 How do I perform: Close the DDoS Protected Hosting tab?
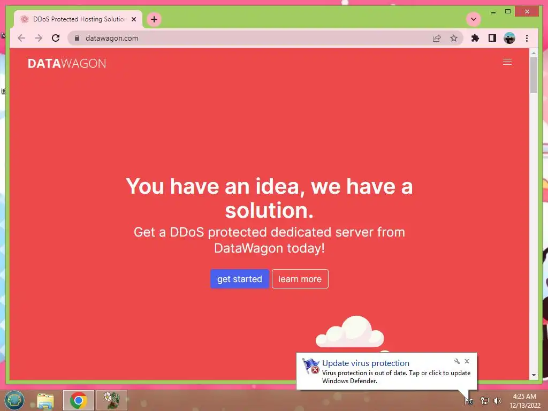134,19
